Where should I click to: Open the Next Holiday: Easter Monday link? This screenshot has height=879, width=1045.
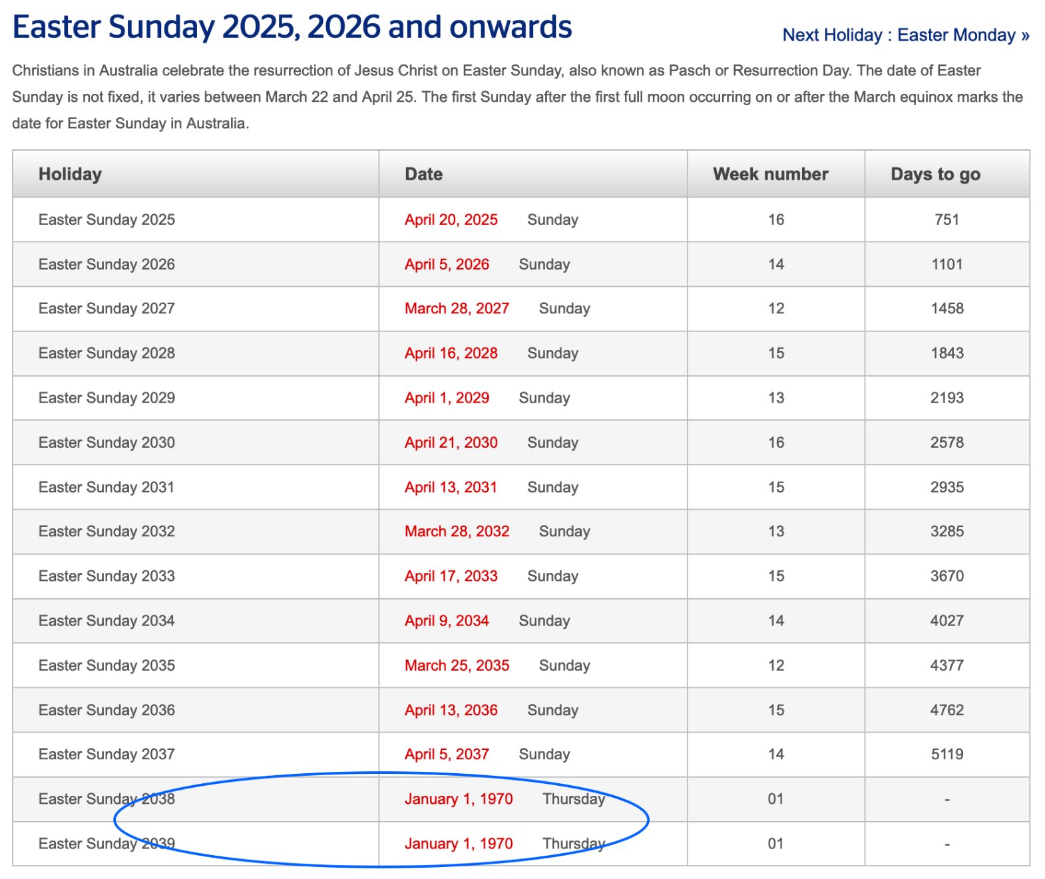coord(905,35)
